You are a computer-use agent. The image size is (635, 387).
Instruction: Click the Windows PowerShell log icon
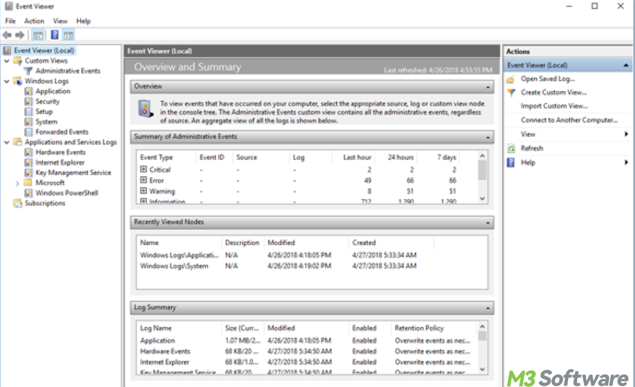click(x=29, y=193)
